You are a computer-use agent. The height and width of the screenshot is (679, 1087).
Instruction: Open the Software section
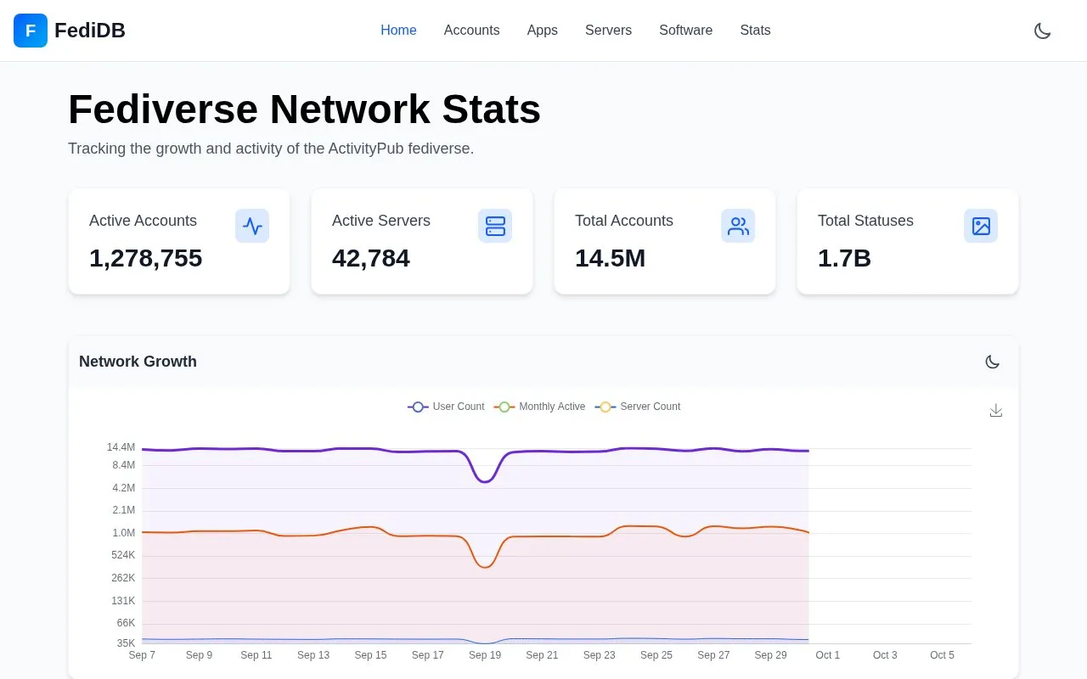click(x=685, y=31)
